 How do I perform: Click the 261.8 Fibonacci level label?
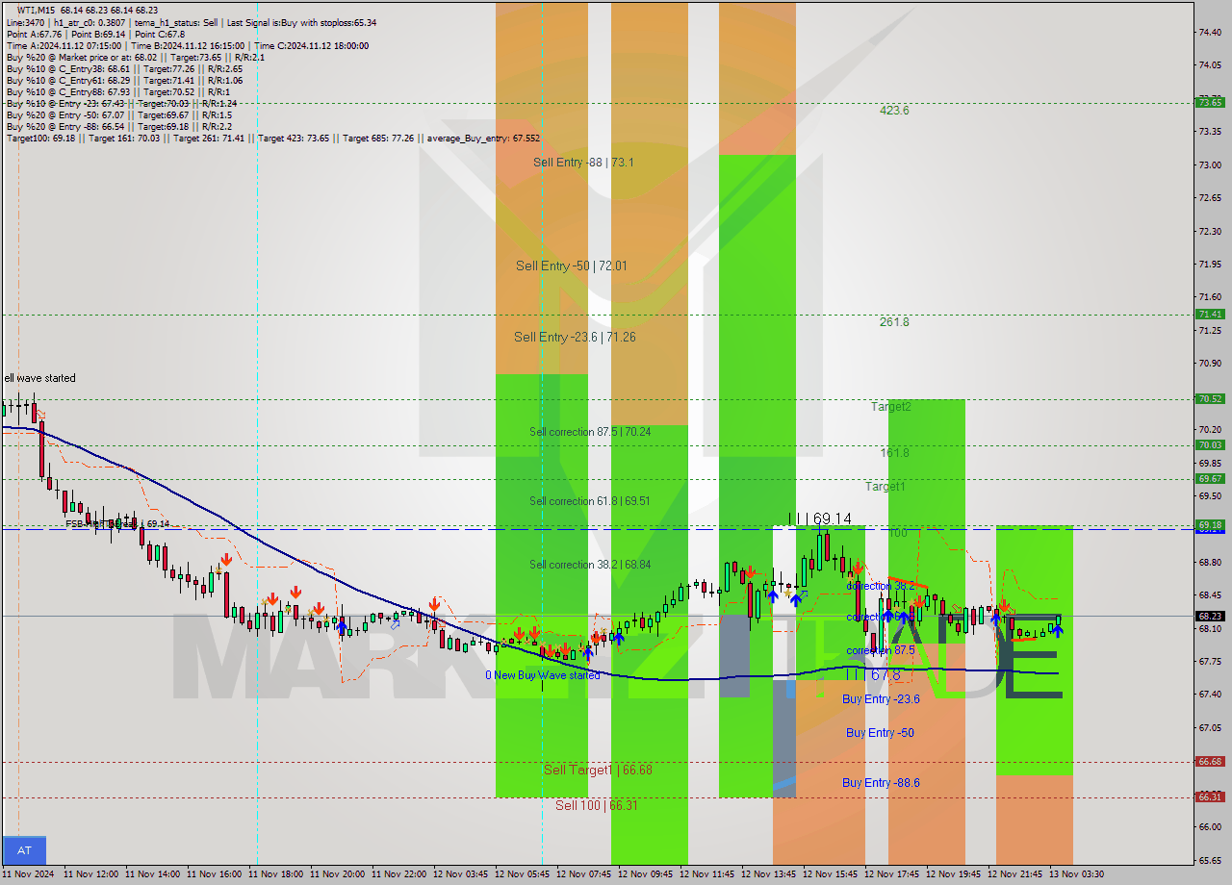pyautogui.click(x=894, y=322)
